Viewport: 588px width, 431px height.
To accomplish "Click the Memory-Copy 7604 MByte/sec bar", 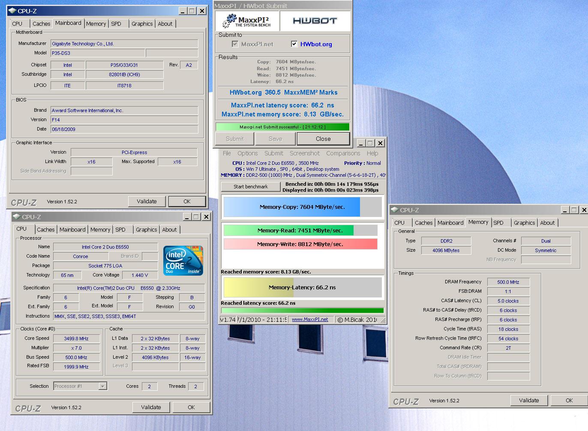I will point(302,207).
